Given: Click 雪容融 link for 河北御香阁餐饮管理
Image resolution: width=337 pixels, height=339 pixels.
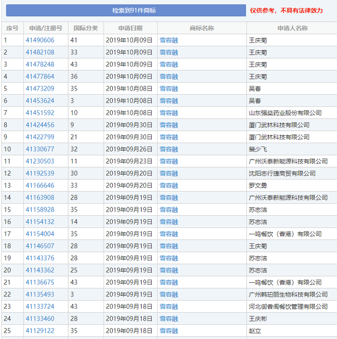Looking at the screenshot, I should point(168,306).
